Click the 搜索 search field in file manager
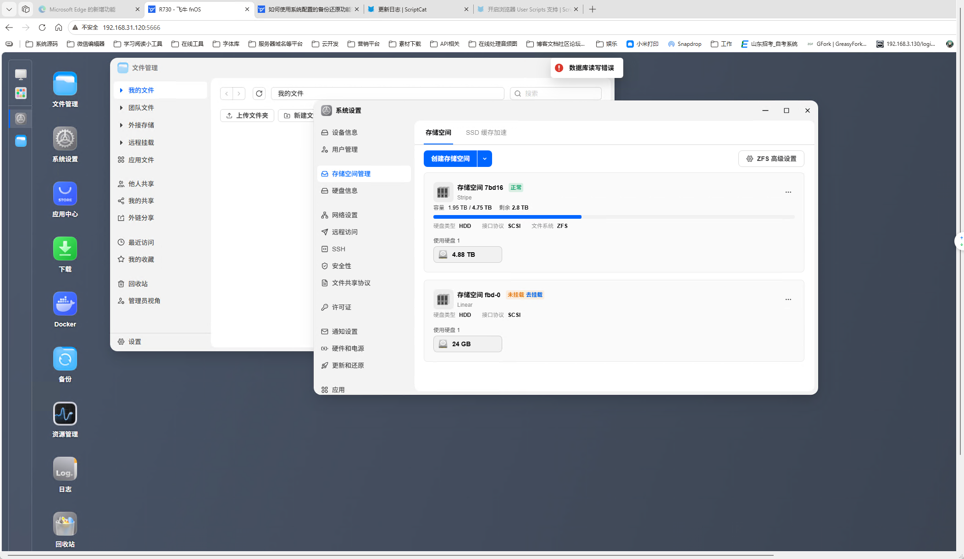The height and width of the screenshot is (559, 964). coord(555,94)
